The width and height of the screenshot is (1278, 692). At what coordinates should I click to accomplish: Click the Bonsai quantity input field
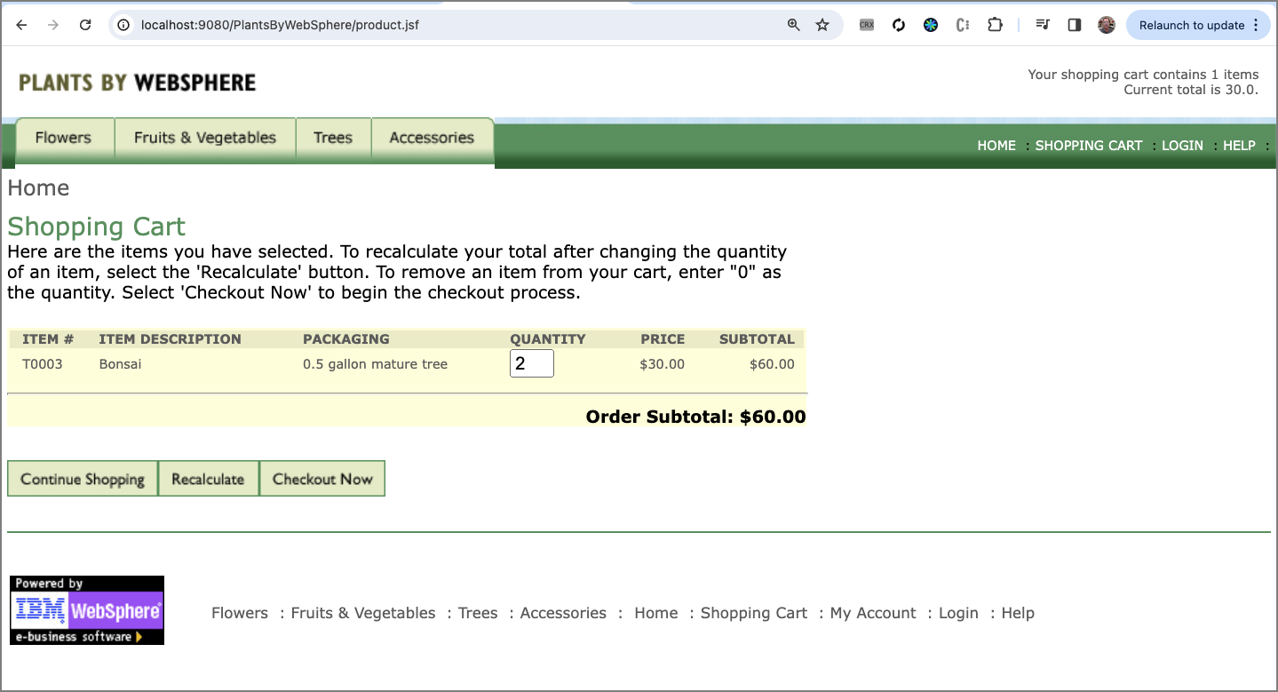coord(531,363)
